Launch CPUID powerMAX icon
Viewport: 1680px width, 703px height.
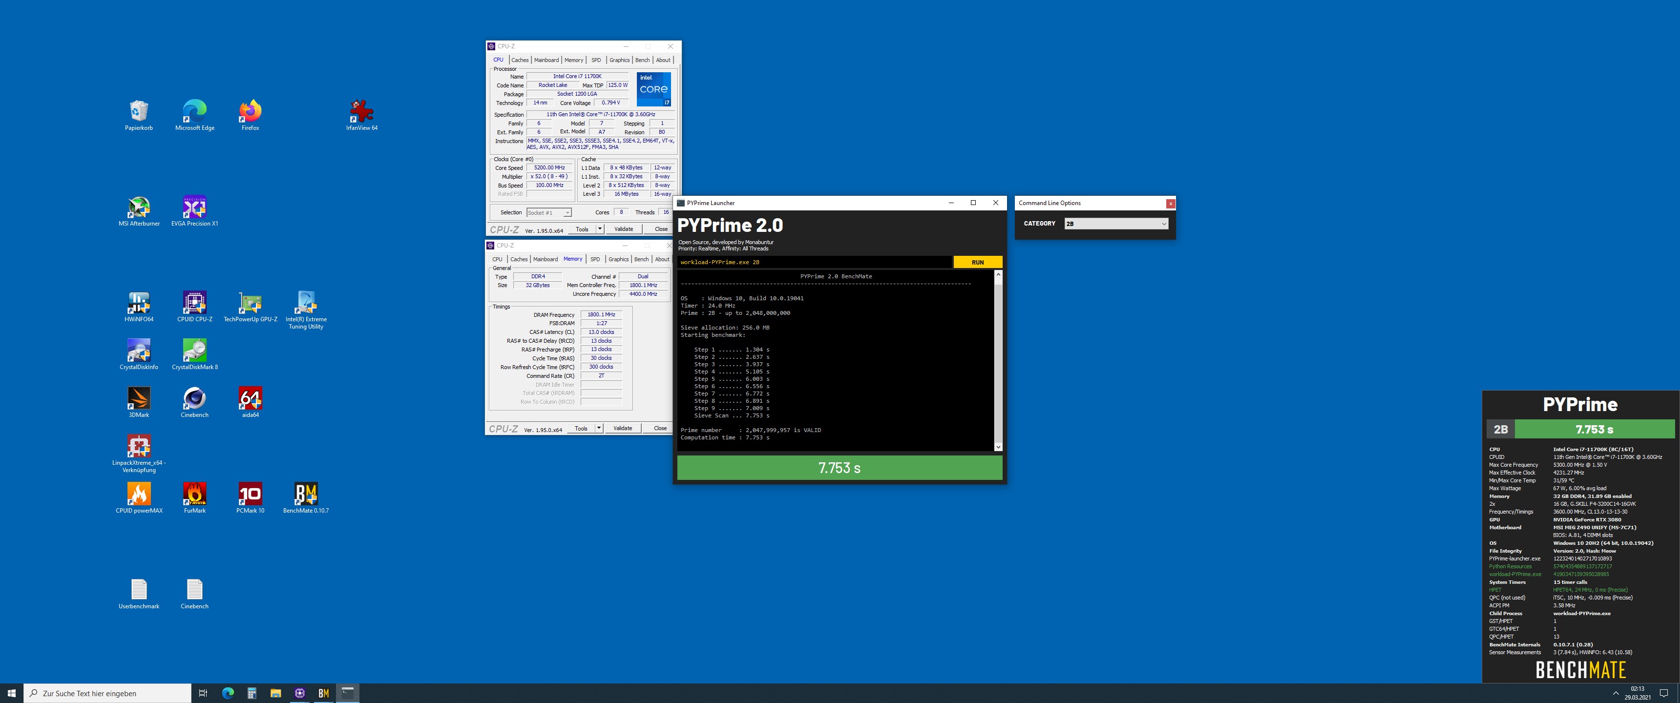click(139, 497)
